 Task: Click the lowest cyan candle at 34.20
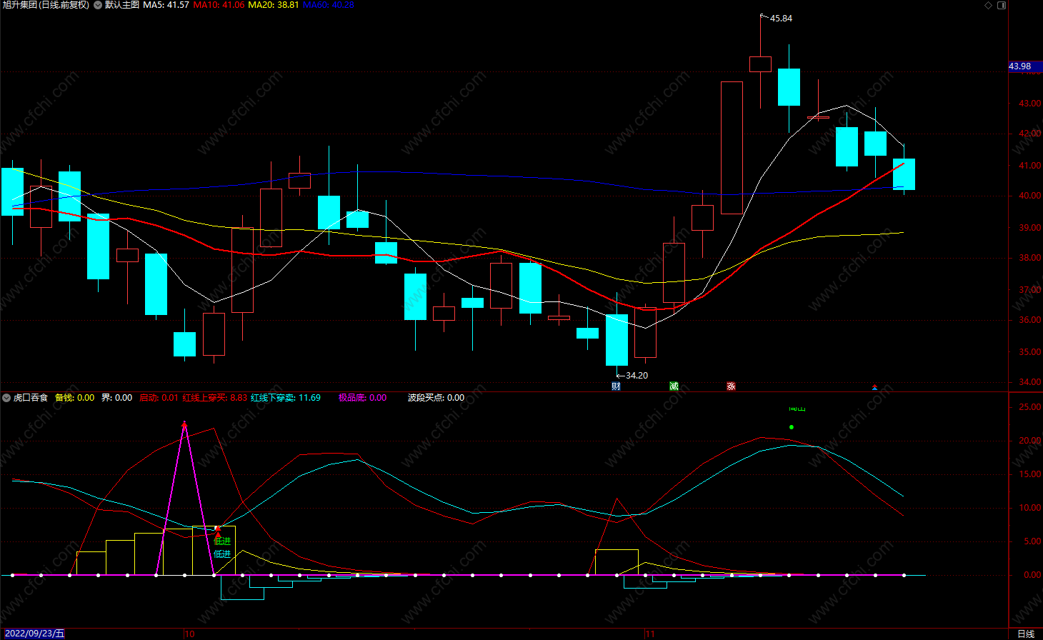(x=617, y=340)
